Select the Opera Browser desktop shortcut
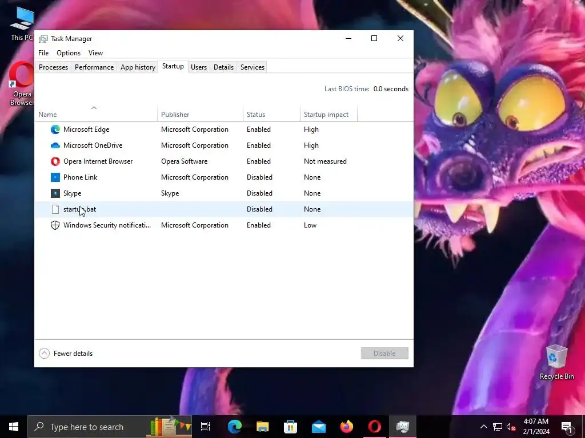The height and width of the screenshot is (438, 585). click(22, 84)
